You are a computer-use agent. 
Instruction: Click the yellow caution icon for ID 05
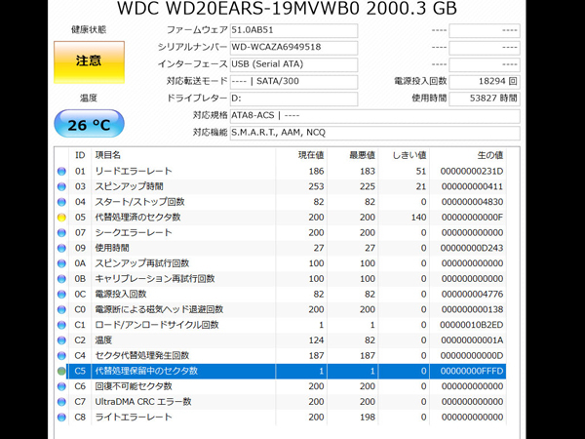[61, 218]
